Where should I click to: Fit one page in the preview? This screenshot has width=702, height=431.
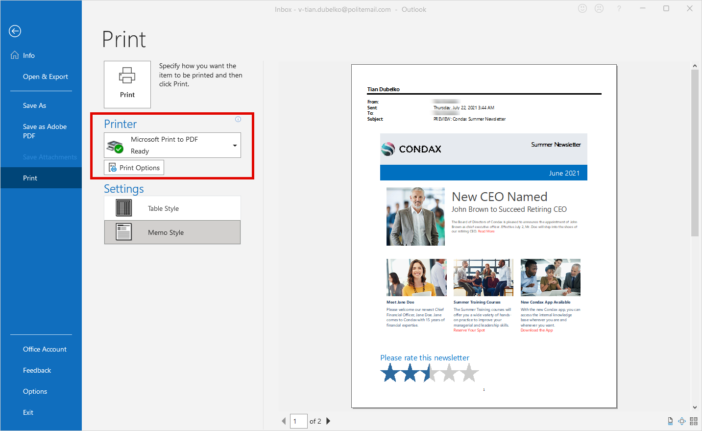682,421
